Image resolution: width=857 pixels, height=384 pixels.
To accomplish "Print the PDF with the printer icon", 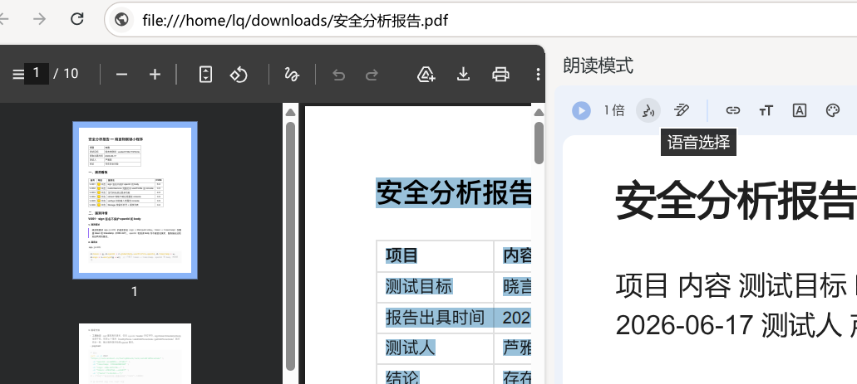I will click(500, 74).
